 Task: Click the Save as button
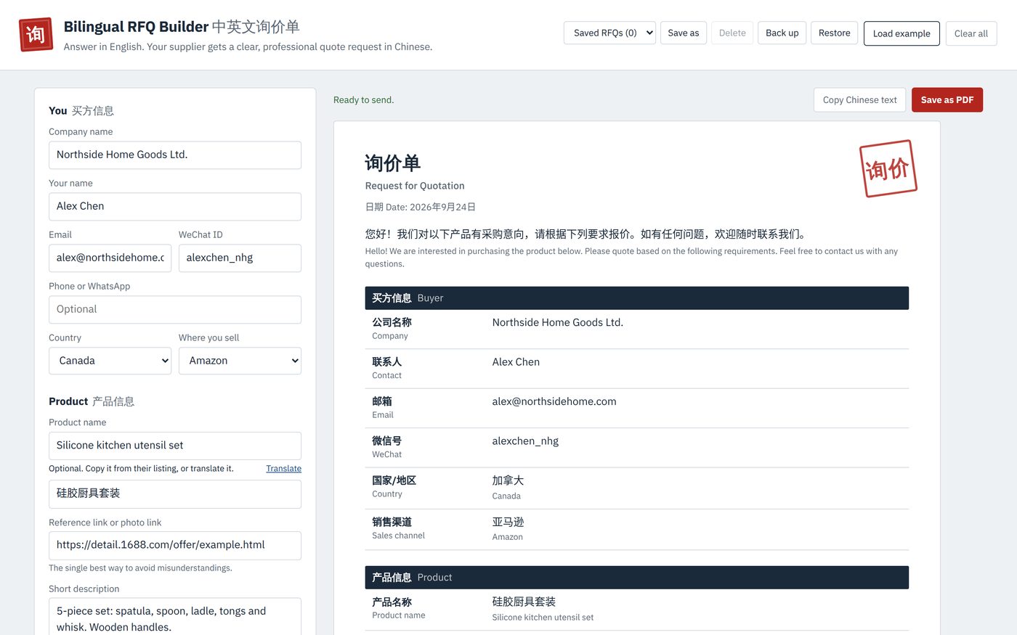tap(683, 33)
